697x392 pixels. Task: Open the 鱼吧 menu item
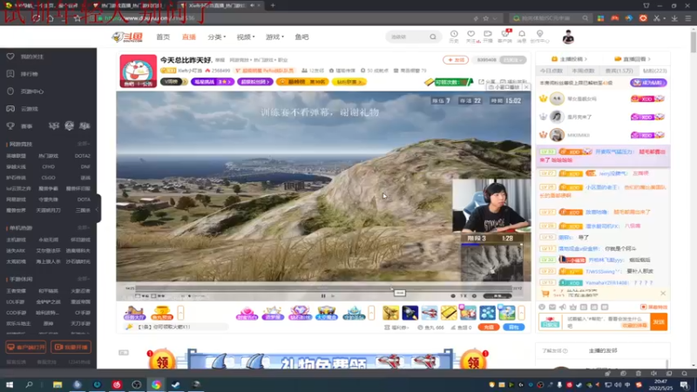pos(301,37)
